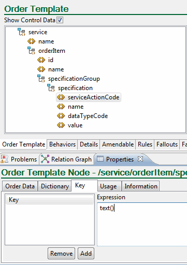Toggle the Show Control Data checkbox
The width and height of the screenshot is (187, 265).
pos(60,20)
